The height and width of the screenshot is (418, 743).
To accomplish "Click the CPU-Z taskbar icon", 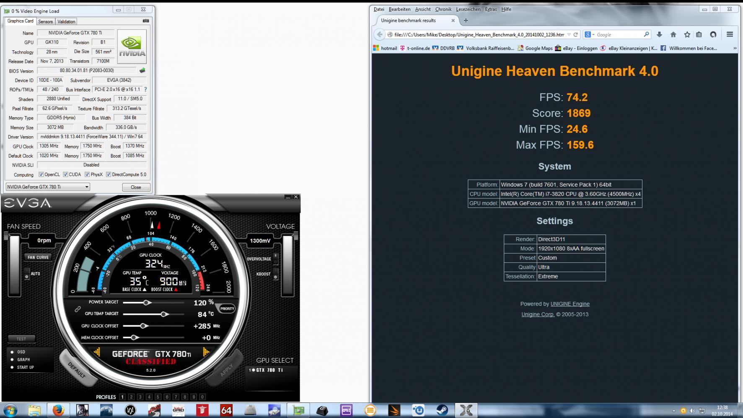I will click(x=346, y=410).
